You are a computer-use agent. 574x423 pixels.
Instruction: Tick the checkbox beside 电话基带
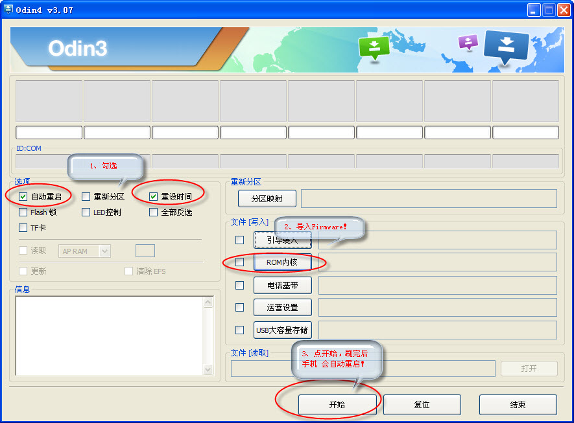pyautogui.click(x=240, y=285)
